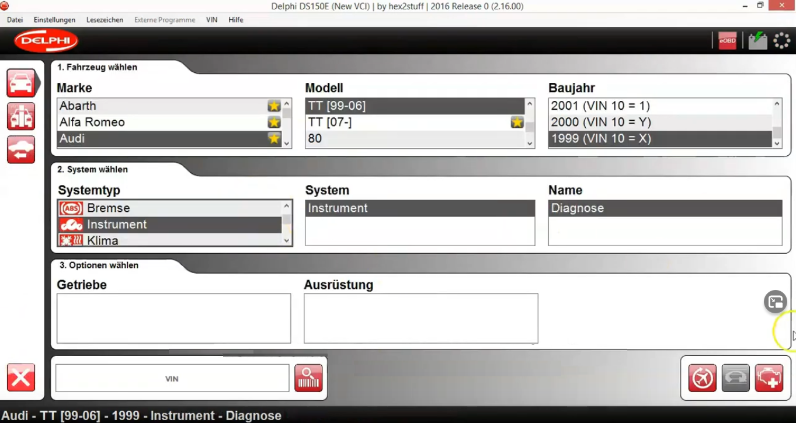Select Abarth in Marke list
Viewport: 796px width, 423px height.
[169, 106]
